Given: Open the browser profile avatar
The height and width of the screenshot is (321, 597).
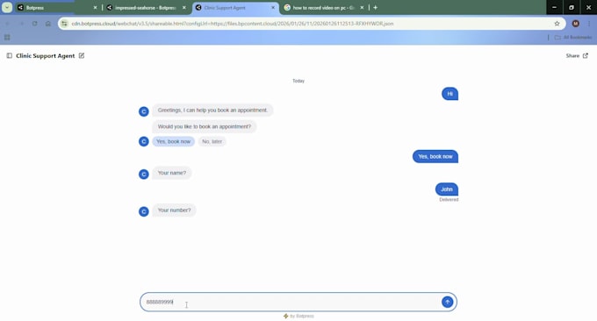Looking at the screenshot, I should click(576, 24).
